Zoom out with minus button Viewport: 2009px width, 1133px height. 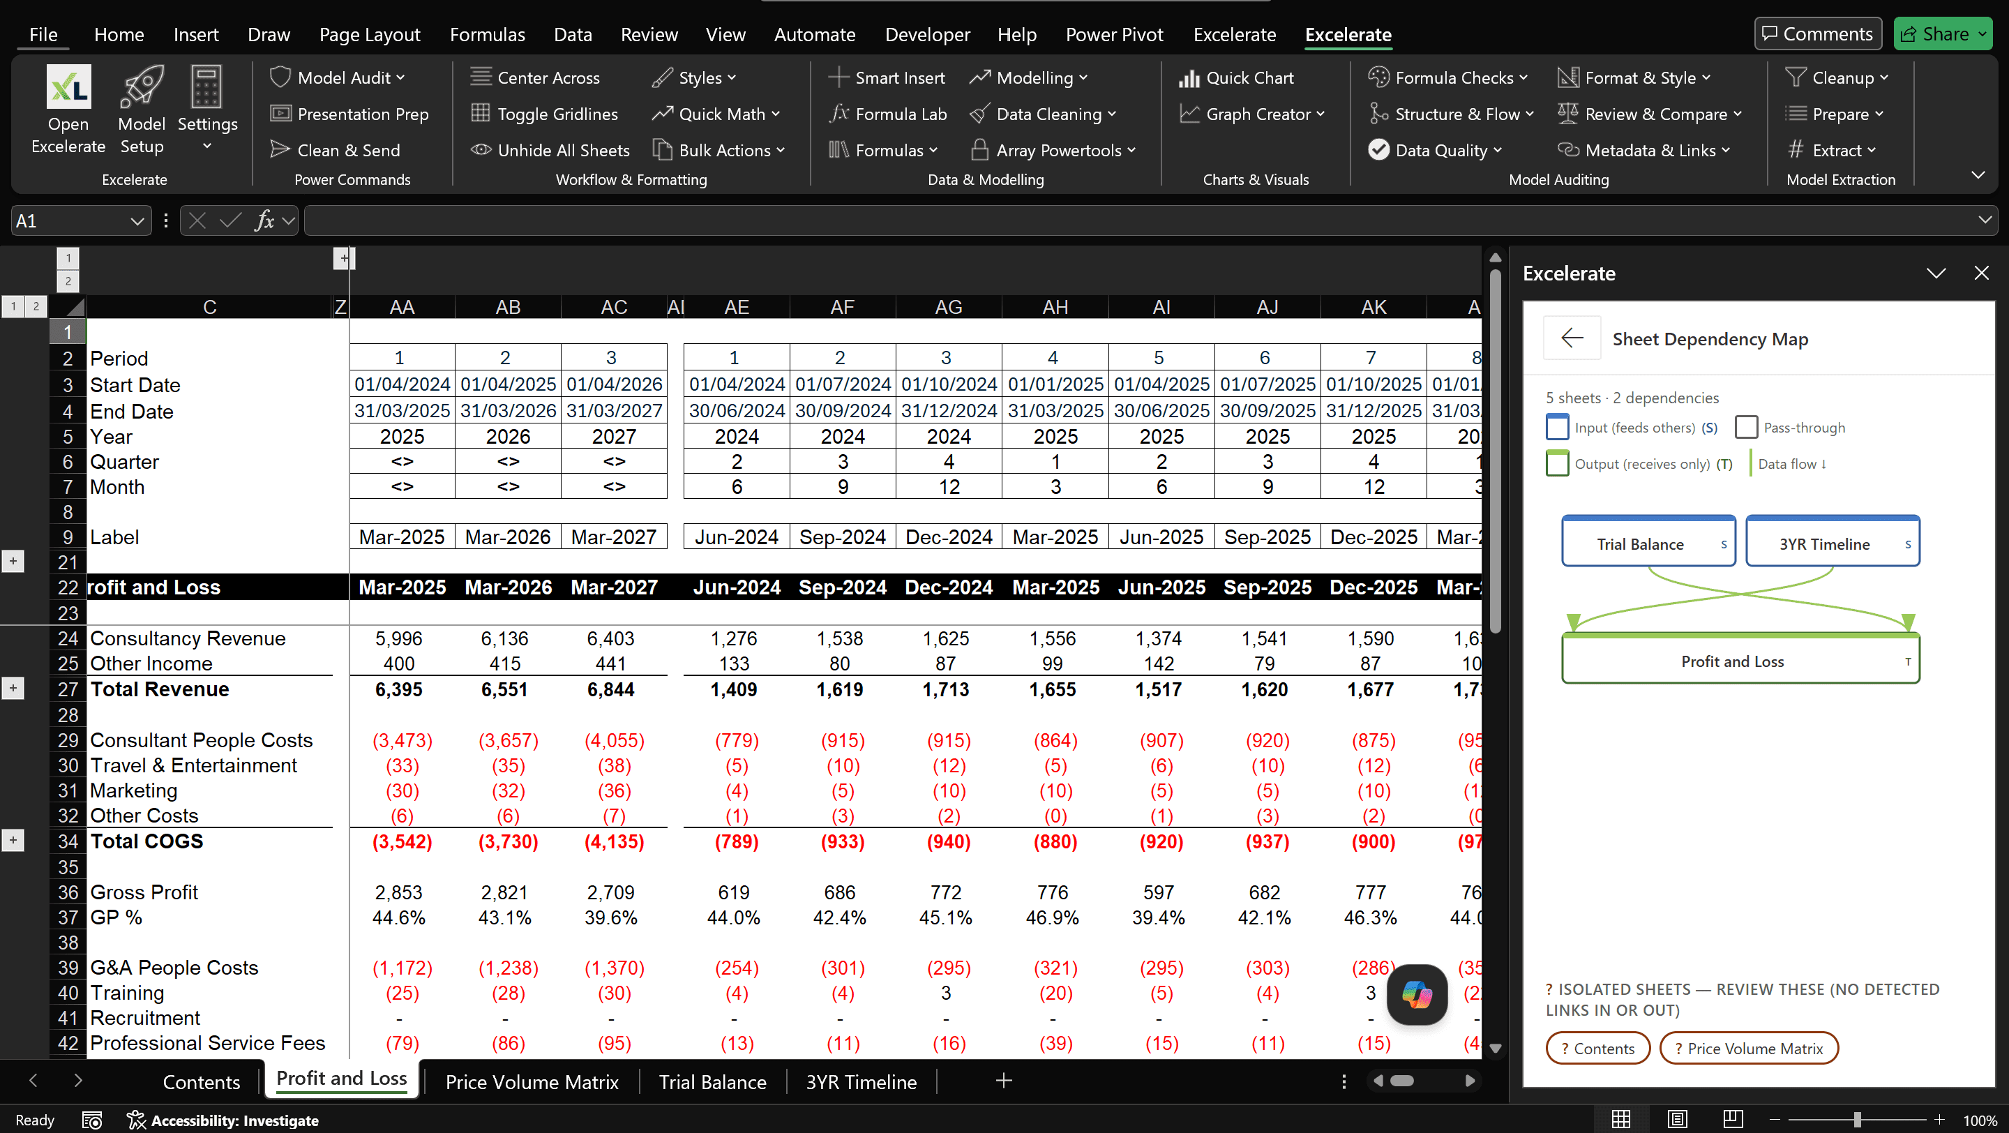pos(1775,1120)
